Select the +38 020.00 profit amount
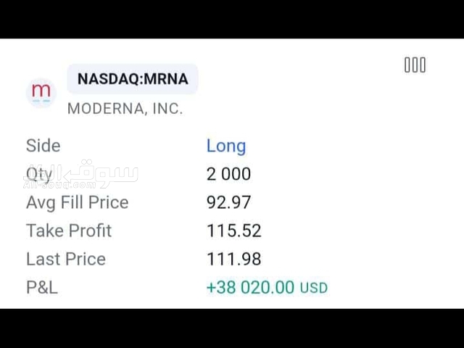The image size is (464, 348). tap(251, 287)
